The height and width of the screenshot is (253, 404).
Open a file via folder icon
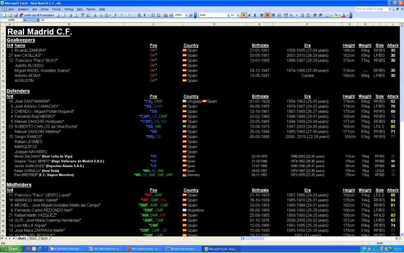click(10, 15)
